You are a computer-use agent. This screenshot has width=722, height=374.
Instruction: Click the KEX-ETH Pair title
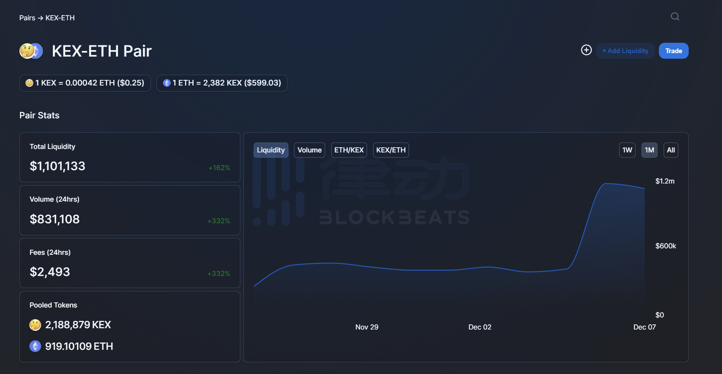(x=102, y=51)
